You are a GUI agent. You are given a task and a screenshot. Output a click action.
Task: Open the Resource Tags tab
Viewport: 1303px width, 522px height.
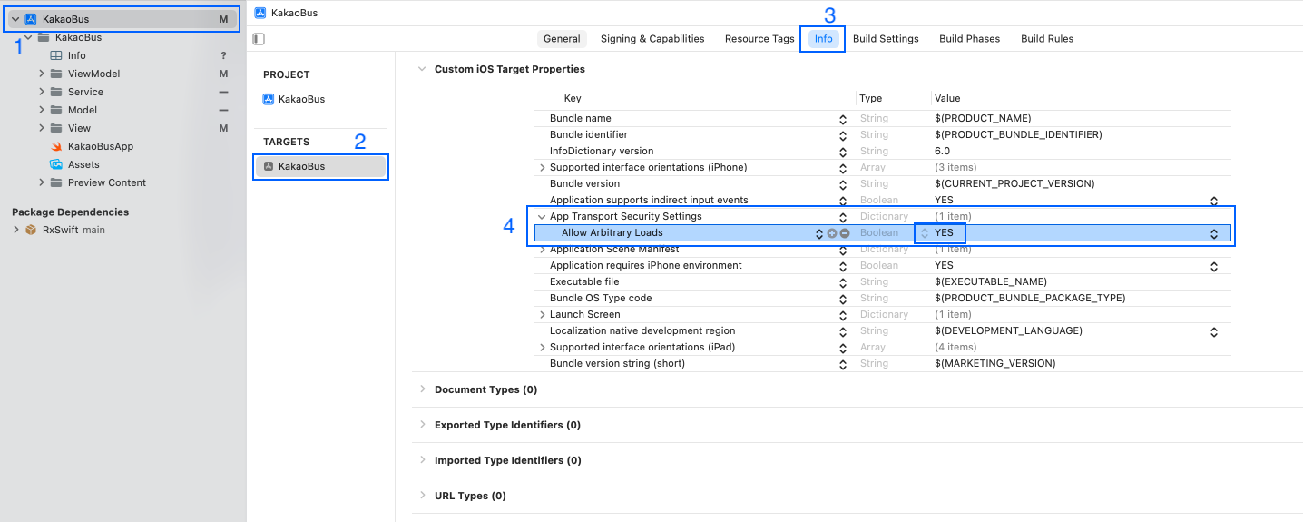click(x=759, y=39)
